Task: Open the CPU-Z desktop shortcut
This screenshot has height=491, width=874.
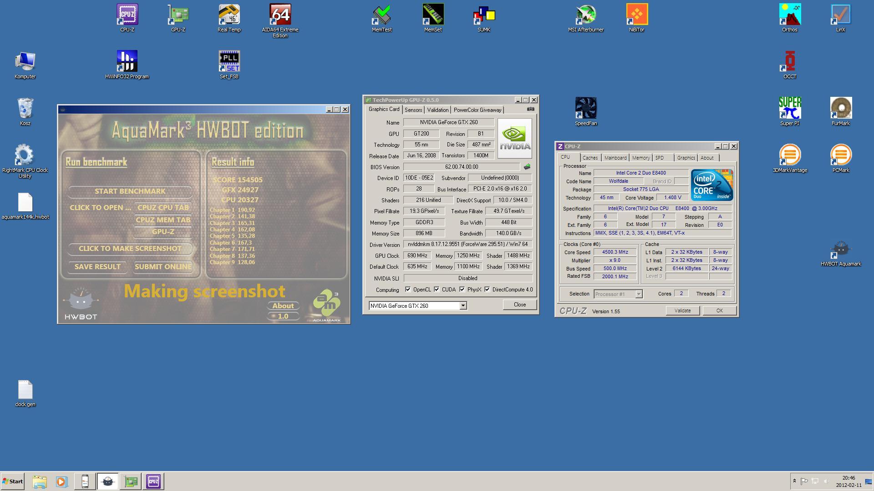Action: pos(127,18)
